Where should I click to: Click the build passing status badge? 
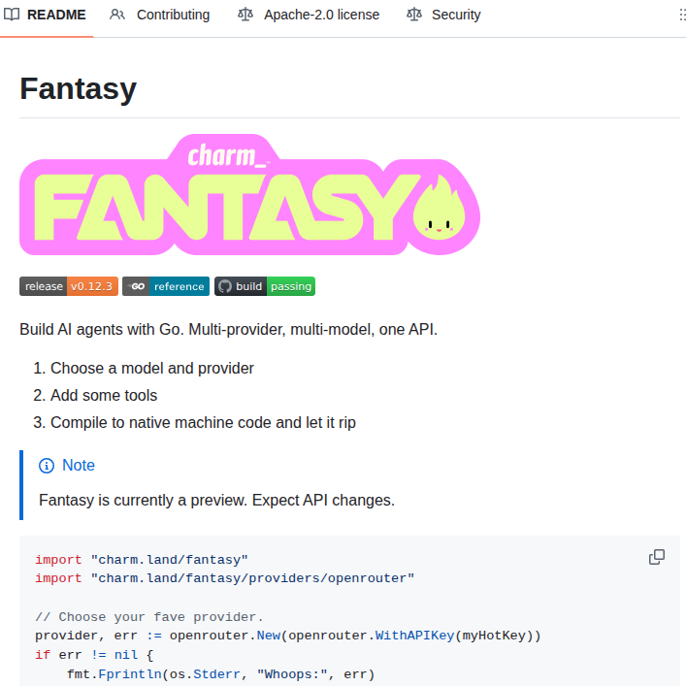[x=265, y=286]
